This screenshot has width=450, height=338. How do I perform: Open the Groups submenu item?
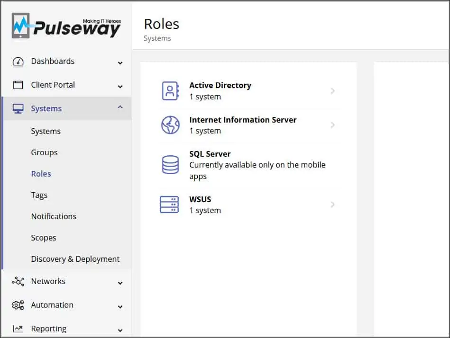44,152
